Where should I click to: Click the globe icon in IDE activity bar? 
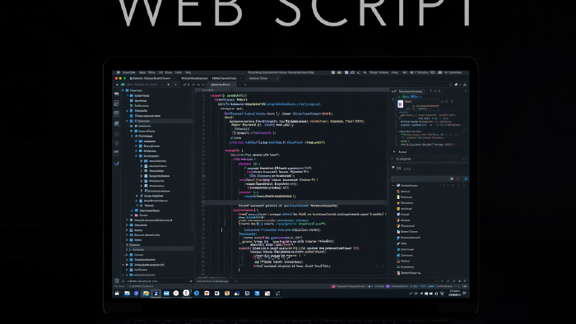[117, 123]
